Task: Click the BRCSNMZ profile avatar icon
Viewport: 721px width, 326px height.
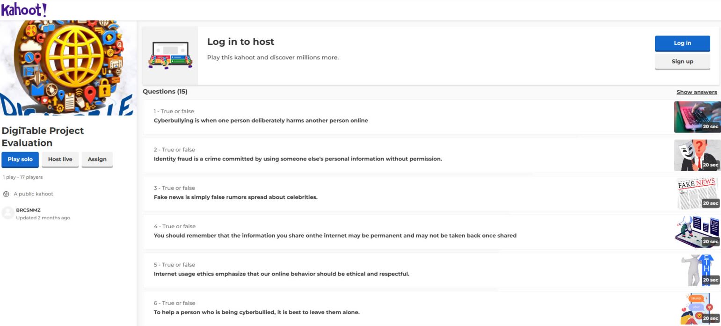Action: 7,213
